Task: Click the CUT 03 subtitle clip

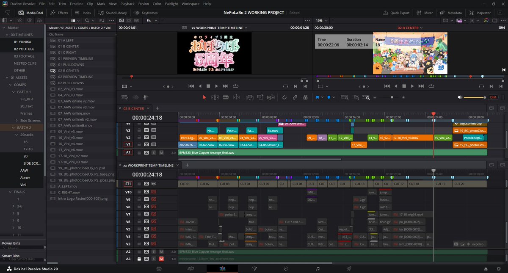Action: pos(229,184)
